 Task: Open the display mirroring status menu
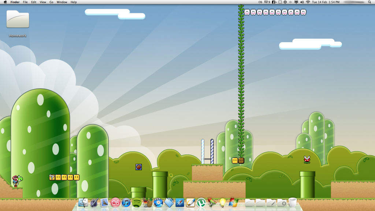pyautogui.click(x=296, y=2)
